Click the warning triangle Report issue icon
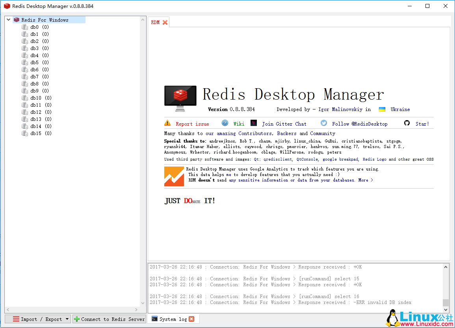This screenshot has width=455, height=328. tap(168, 123)
